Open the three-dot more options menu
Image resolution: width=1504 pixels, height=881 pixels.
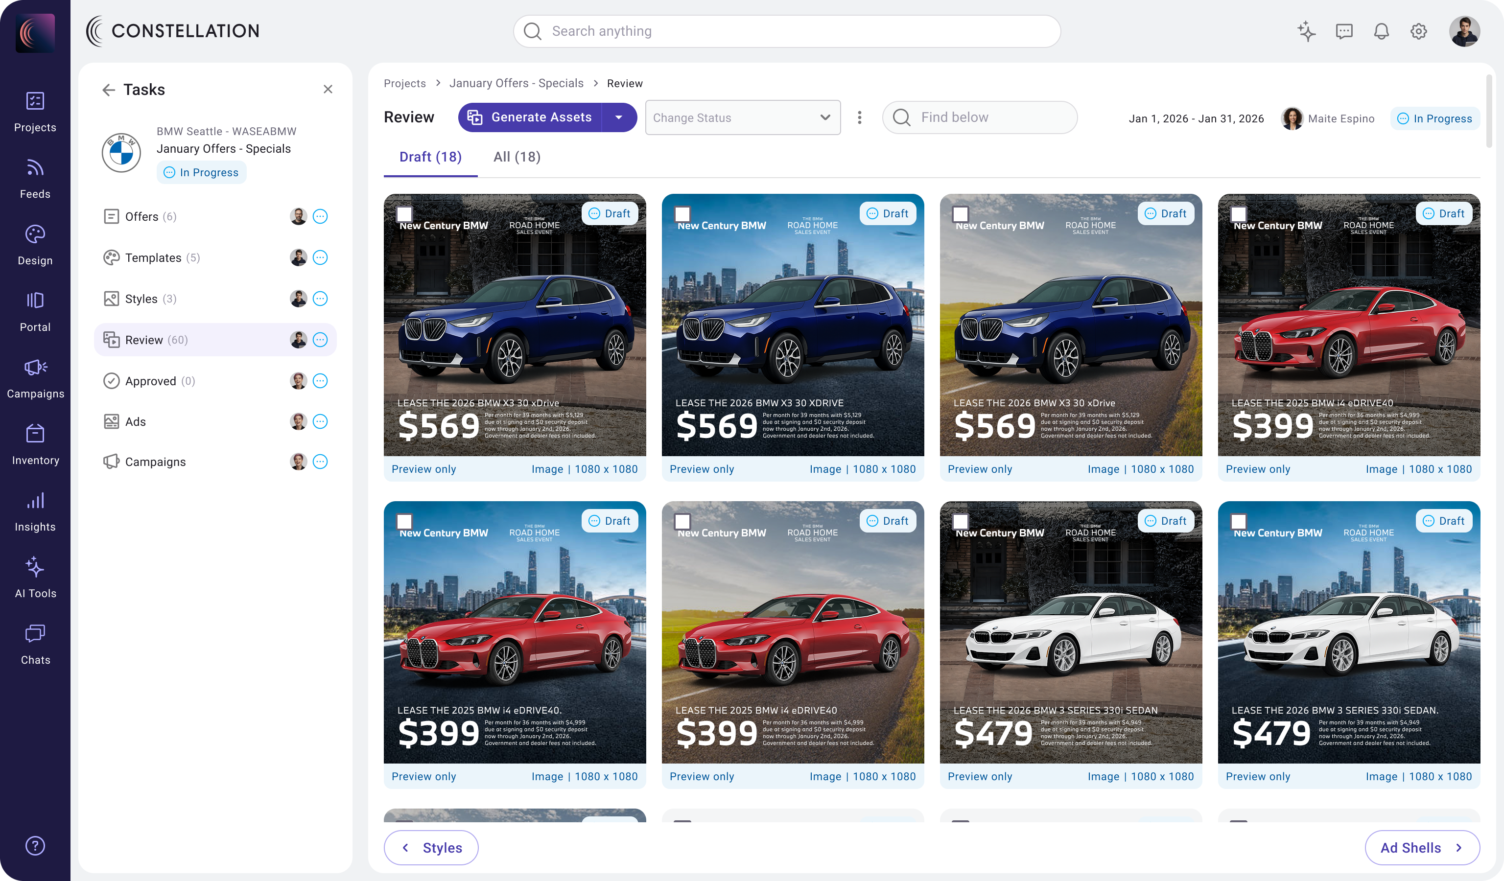point(859,117)
